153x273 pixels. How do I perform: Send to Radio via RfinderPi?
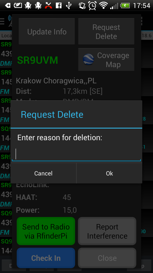point(46,231)
